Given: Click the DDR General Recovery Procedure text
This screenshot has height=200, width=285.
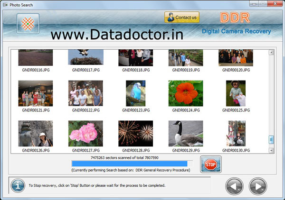Looking at the screenshot, I should click(162, 170).
